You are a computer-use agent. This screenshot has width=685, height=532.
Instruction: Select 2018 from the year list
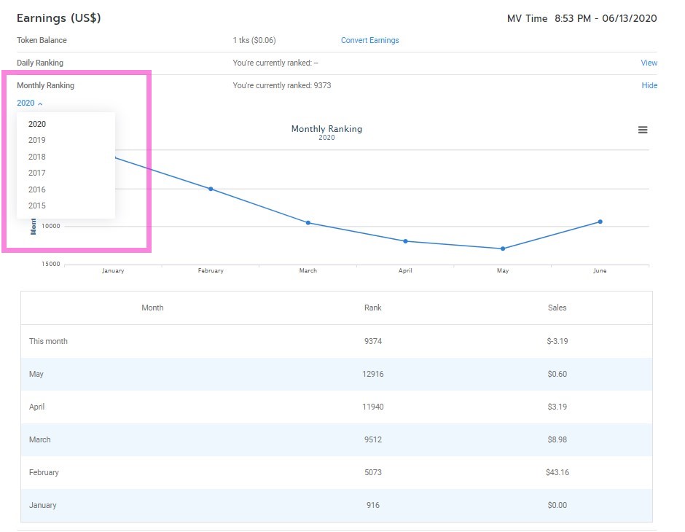[37, 157]
